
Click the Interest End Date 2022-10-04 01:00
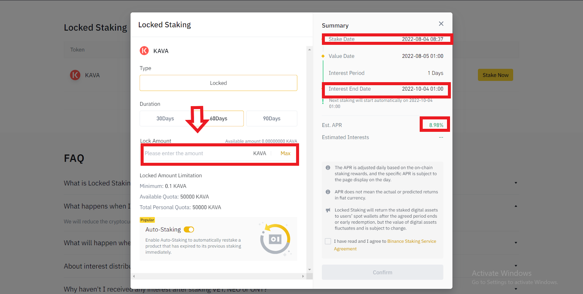tap(423, 89)
